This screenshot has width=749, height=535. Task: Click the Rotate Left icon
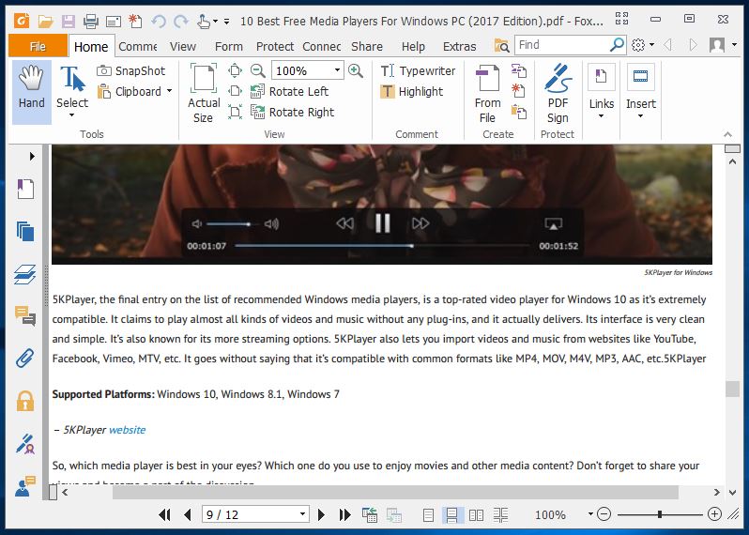tap(289, 91)
